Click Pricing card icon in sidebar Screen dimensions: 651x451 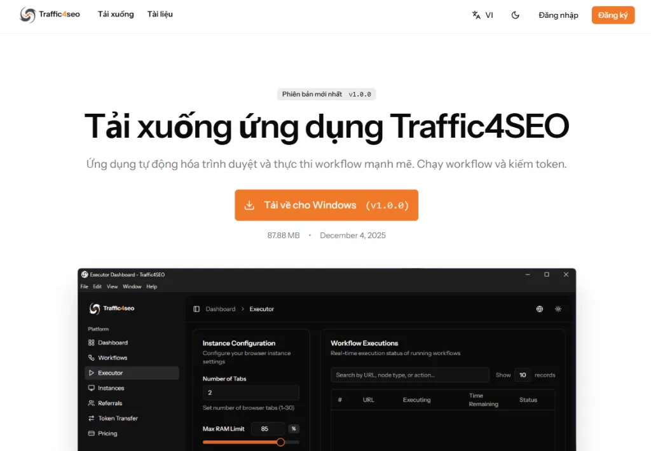[x=92, y=433]
